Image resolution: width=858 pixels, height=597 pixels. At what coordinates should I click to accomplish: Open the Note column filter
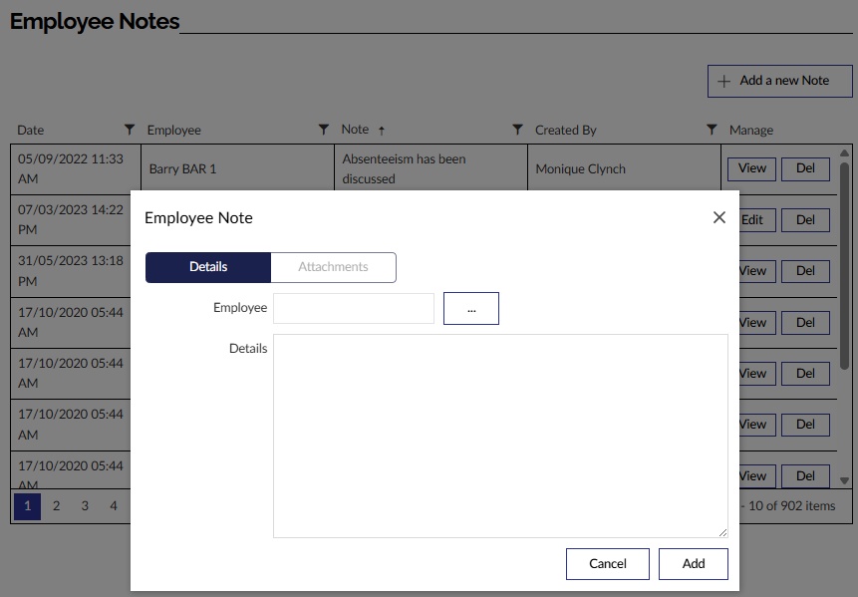517,130
